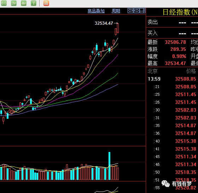The width and height of the screenshot is (198, 193).
Task: Open the 周期 period link
Action: tap(116, 11)
